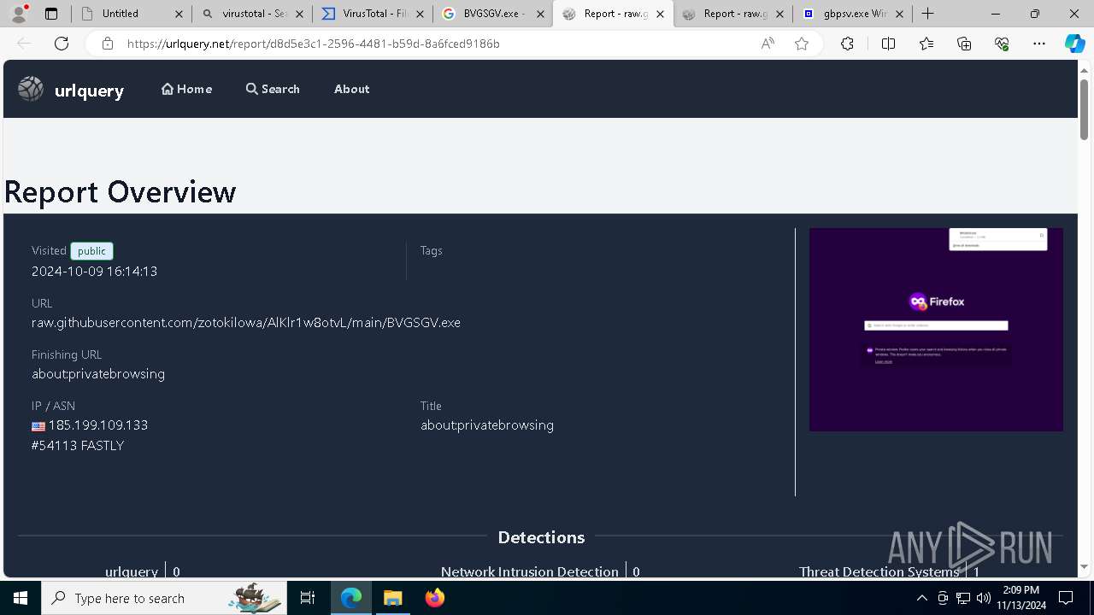Open the About page

coord(351,89)
